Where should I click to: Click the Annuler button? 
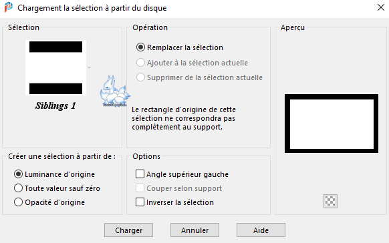pos(194,230)
